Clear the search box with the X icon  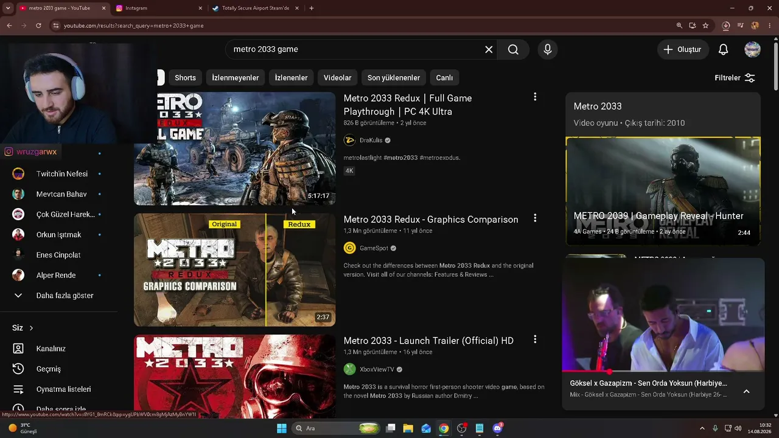click(489, 49)
